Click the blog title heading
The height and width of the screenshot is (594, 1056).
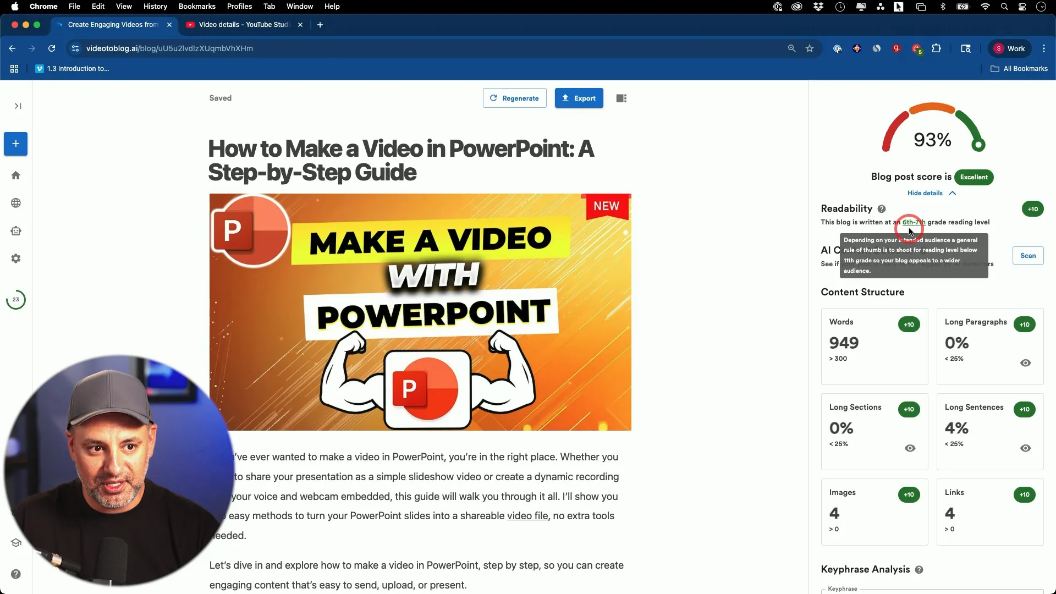pyautogui.click(x=401, y=161)
